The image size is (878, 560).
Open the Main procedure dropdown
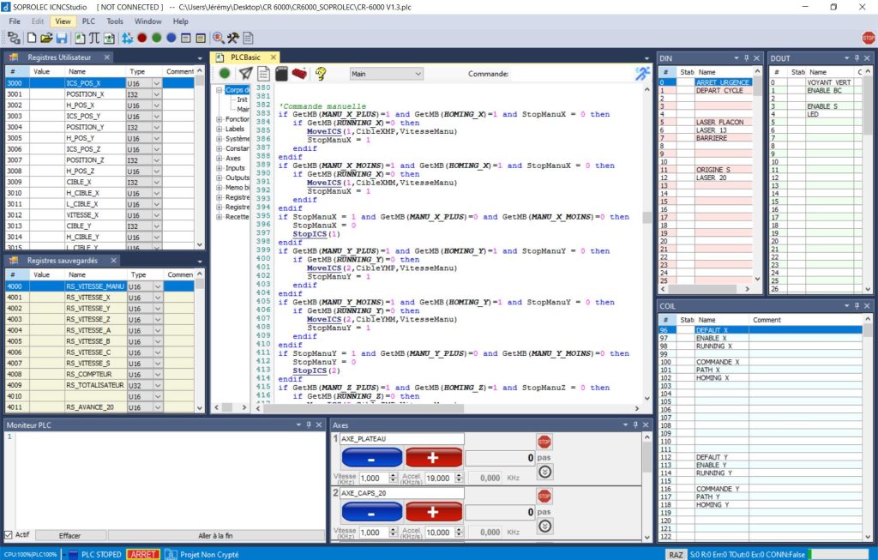pos(387,74)
